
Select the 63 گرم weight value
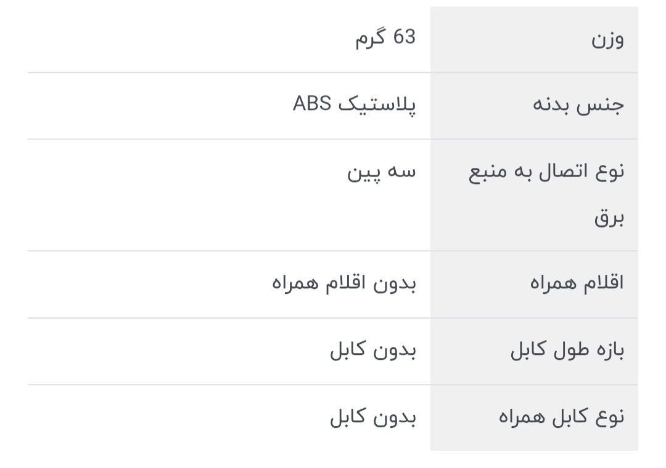tap(385, 38)
